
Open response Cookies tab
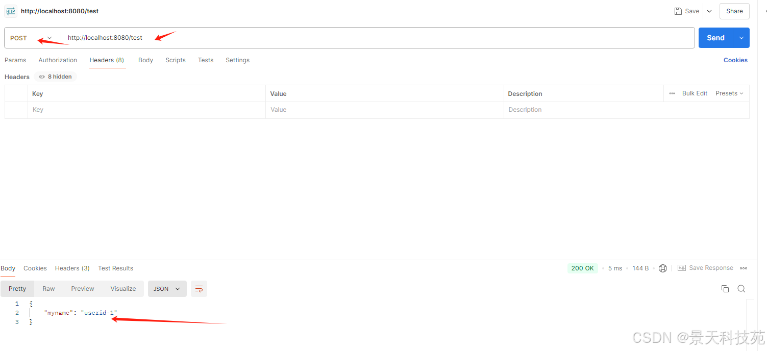coord(35,268)
